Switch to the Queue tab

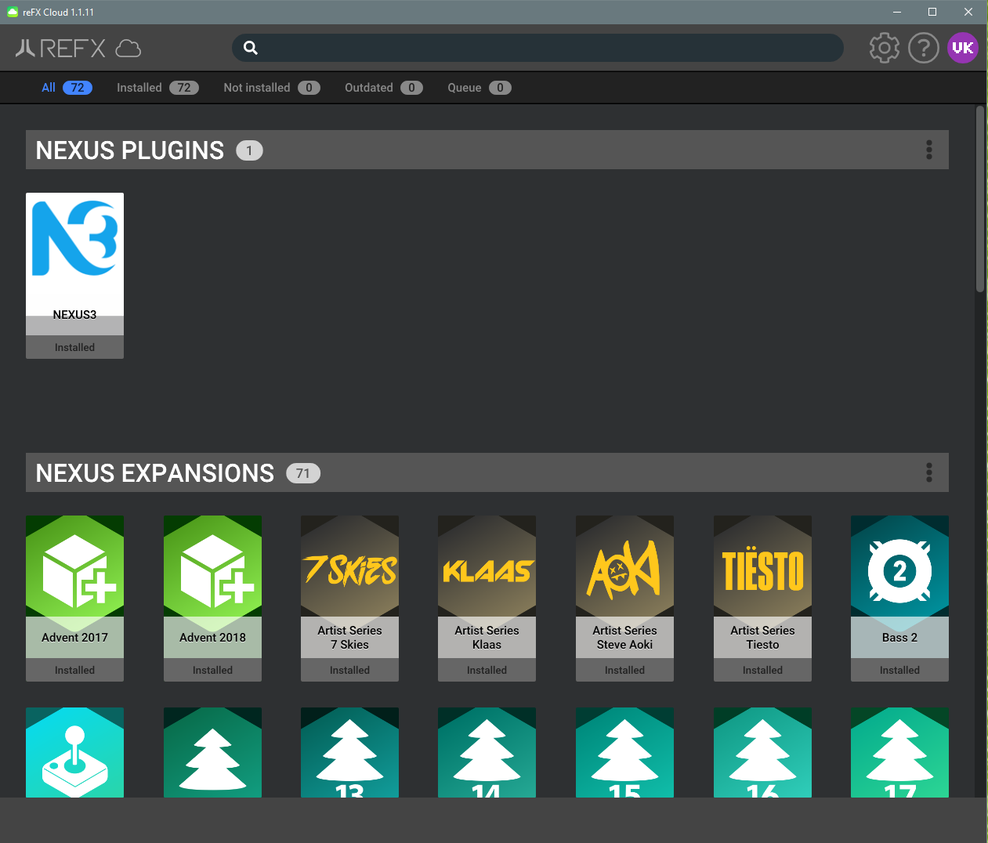tap(480, 88)
